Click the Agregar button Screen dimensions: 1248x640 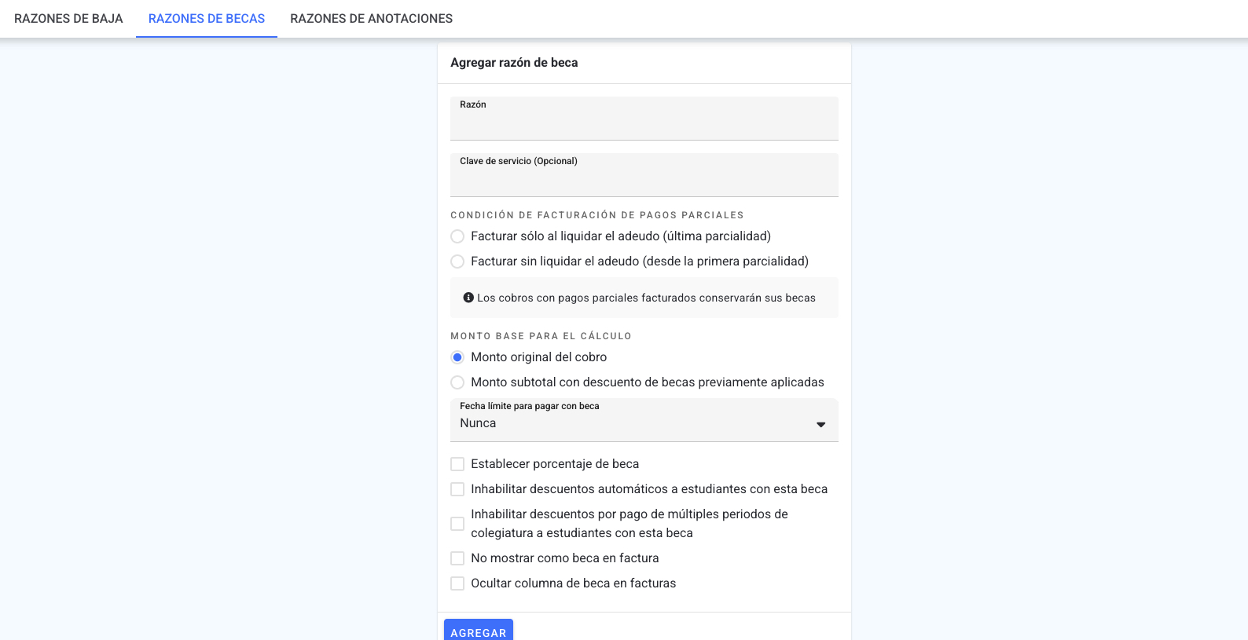479,631
